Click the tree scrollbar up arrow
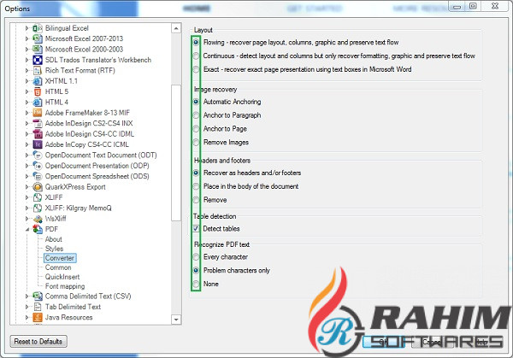Image resolution: width=513 pixels, height=358 pixels. 176,28
